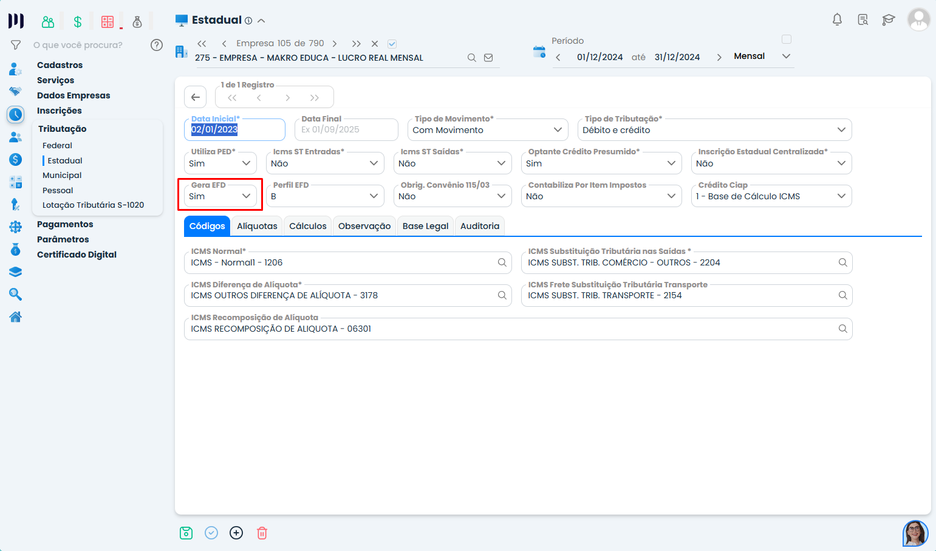Toggle the checkbox next to company navigation
936x551 pixels.
[392, 44]
